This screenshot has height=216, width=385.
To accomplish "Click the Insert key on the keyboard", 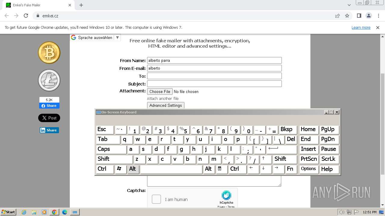I will [309, 149].
